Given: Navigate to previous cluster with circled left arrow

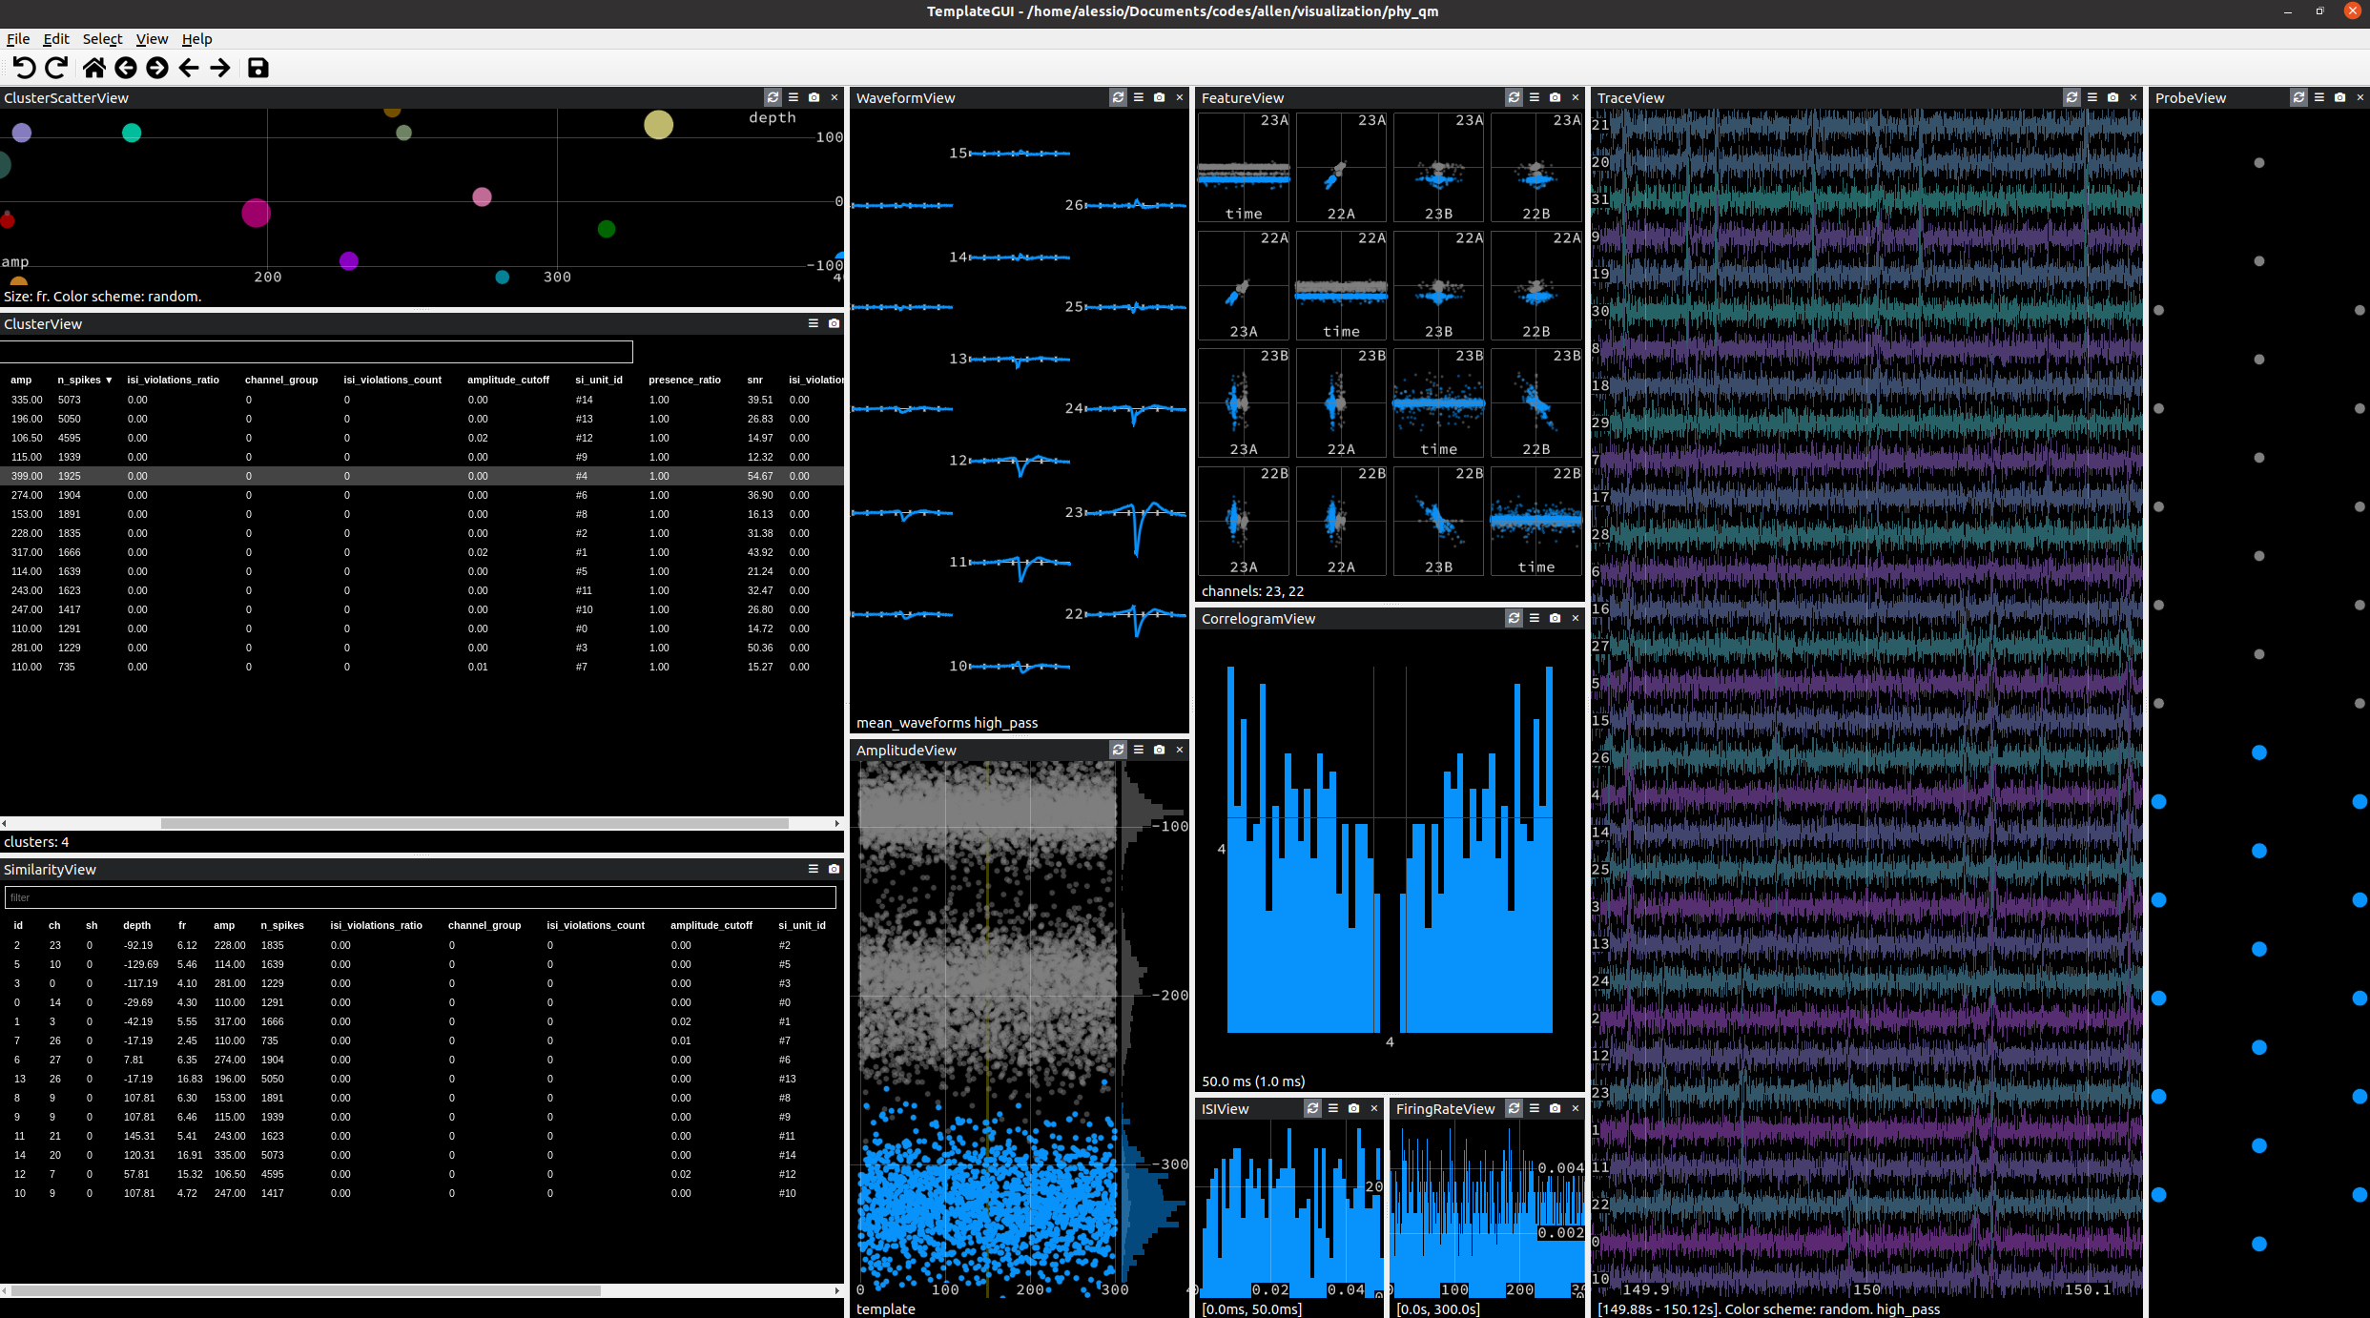Looking at the screenshot, I should [x=125, y=68].
